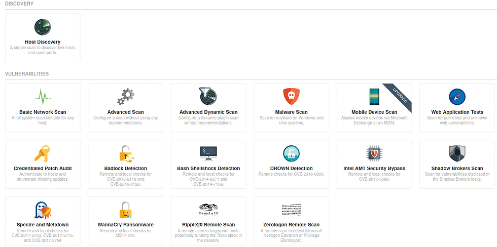Image resolution: width=497 pixels, height=247 pixels.
Task: Select the Intel AMT chip icon
Action: (x=374, y=154)
